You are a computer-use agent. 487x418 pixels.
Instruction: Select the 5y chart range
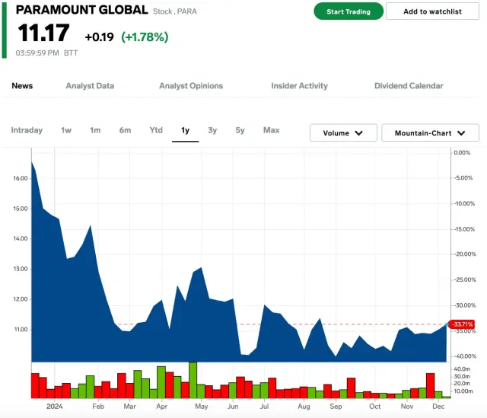coord(240,130)
